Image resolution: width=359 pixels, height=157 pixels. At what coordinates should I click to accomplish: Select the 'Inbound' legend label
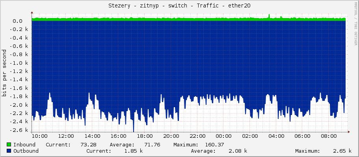pos(24,145)
